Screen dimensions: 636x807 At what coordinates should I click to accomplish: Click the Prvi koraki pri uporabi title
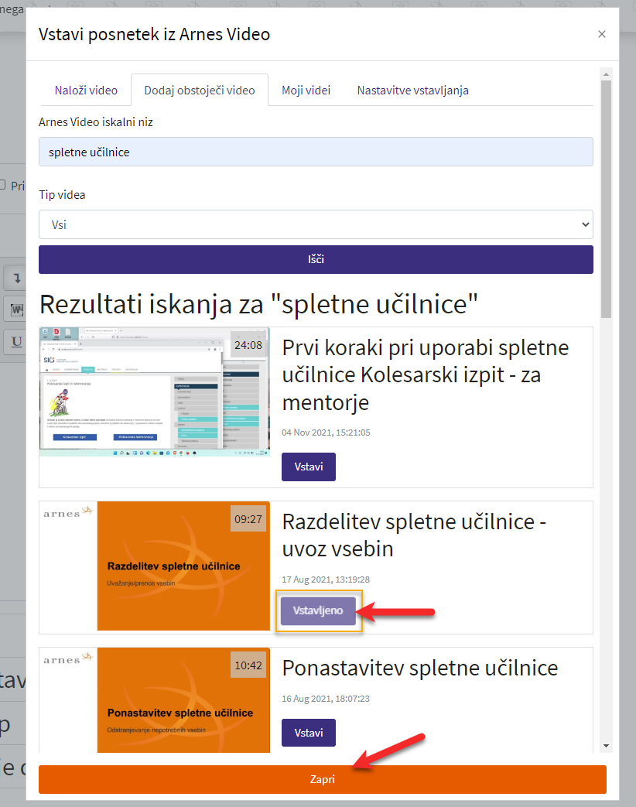(425, 375)
